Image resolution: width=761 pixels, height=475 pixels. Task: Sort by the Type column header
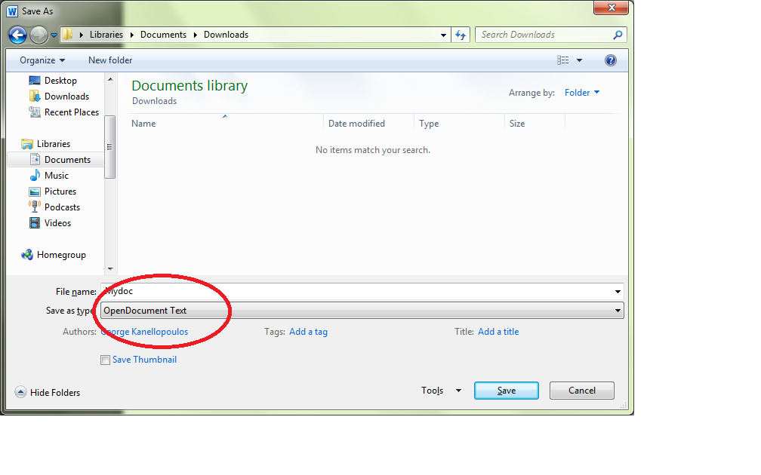click(x=429, y=124)
